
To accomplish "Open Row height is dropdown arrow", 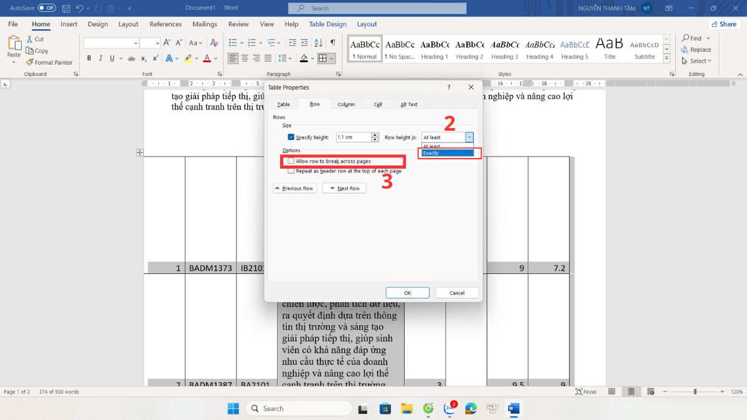I will point(469,138).
